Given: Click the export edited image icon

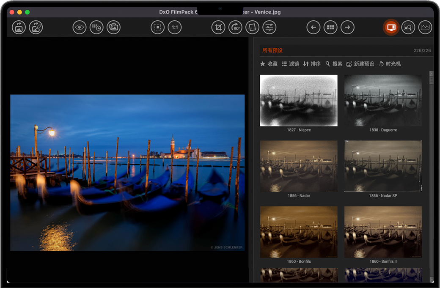Looking at the screenshot, I should click(36, 27).
